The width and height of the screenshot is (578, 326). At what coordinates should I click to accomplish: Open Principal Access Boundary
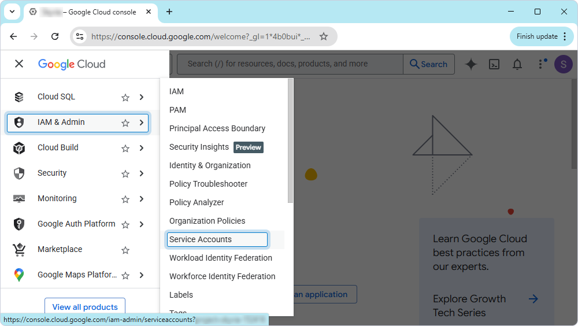(x=217, y=128)
